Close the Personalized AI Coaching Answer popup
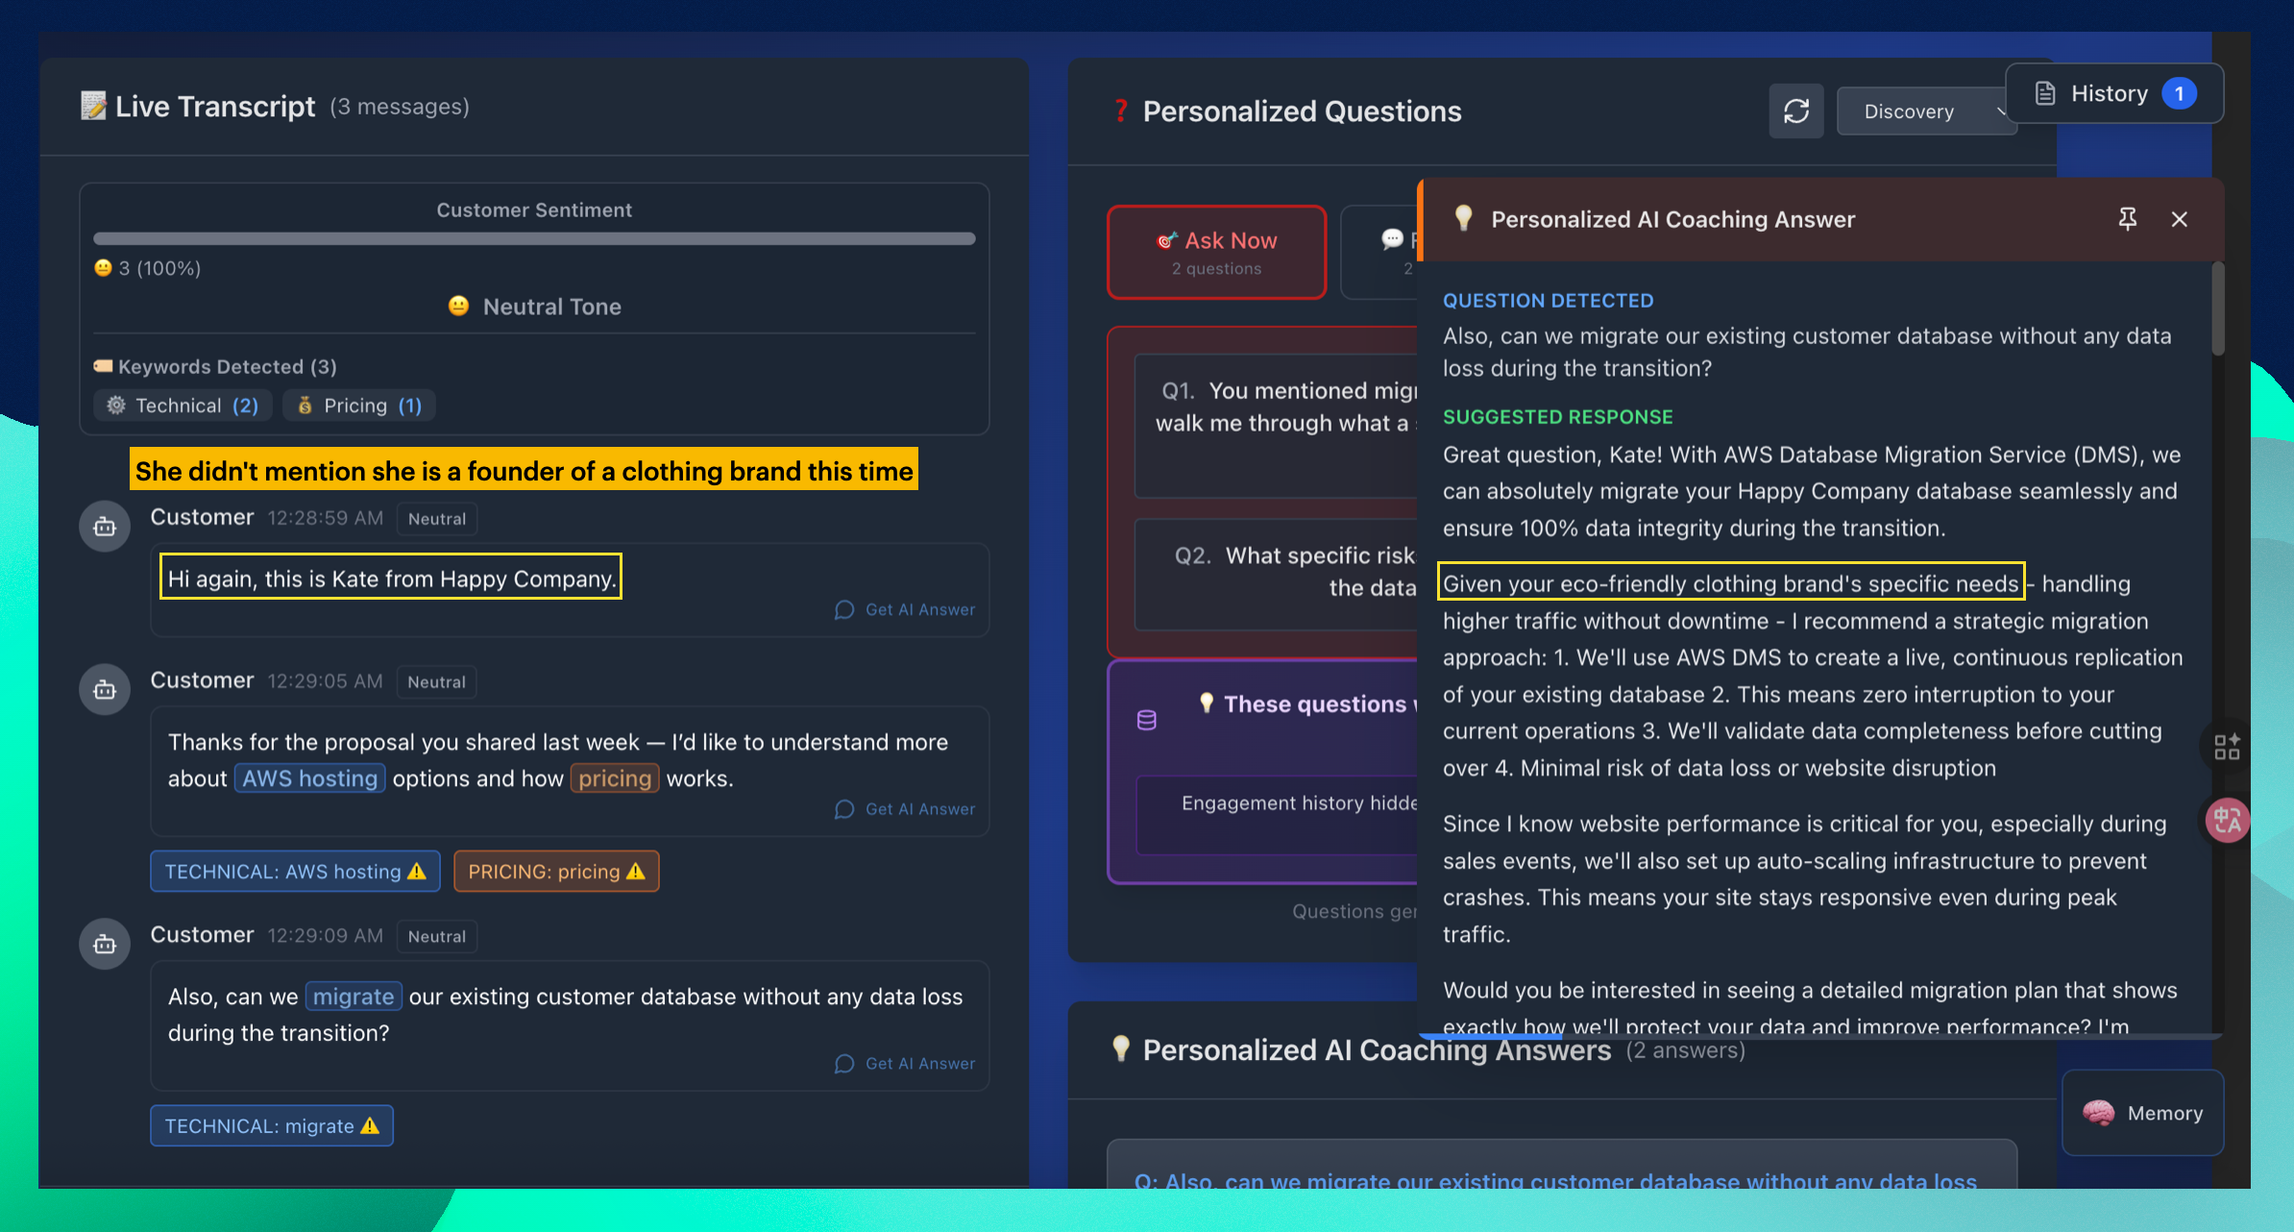The width and height of the screenshot is (2294, 1232). point(2179,219)
